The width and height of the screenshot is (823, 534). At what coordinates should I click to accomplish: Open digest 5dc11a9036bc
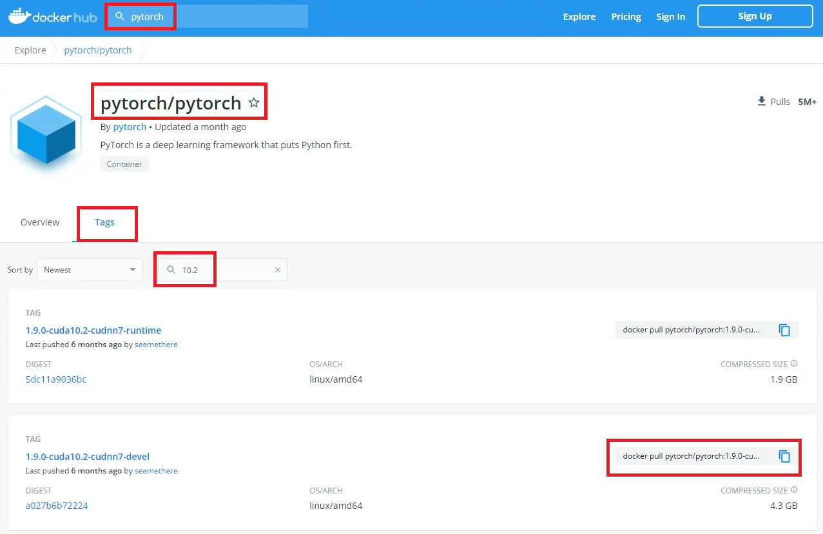point(56,379)
